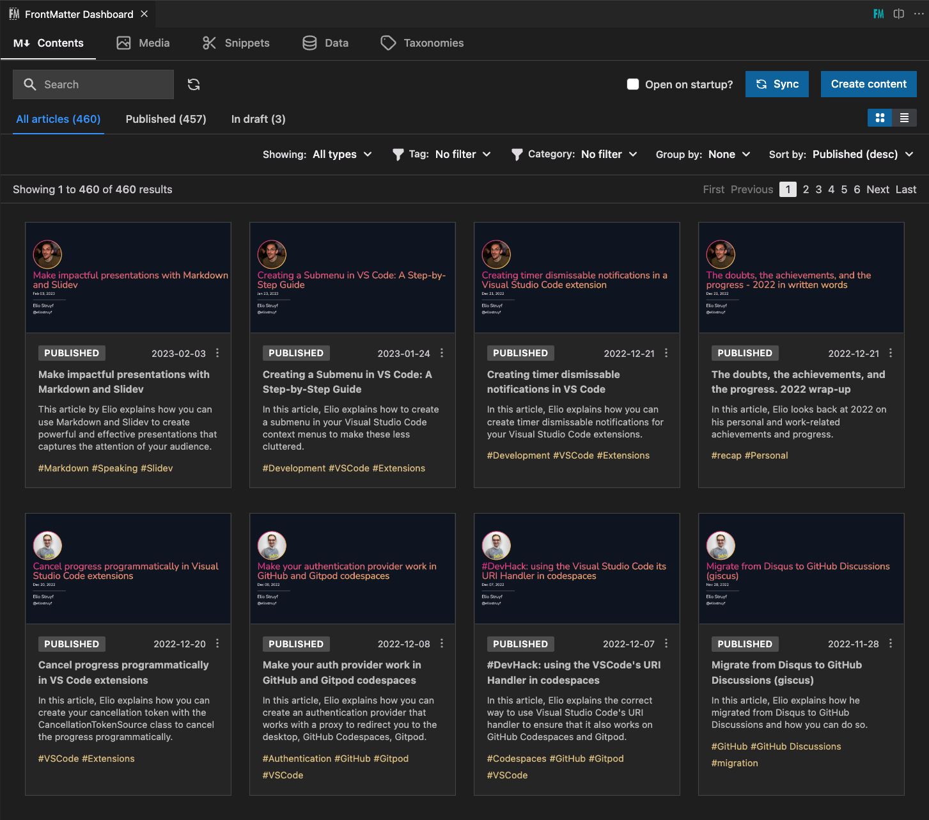
Task: Switch to the Contents tab
Action: pyautogui.click(x=49, y=43)
